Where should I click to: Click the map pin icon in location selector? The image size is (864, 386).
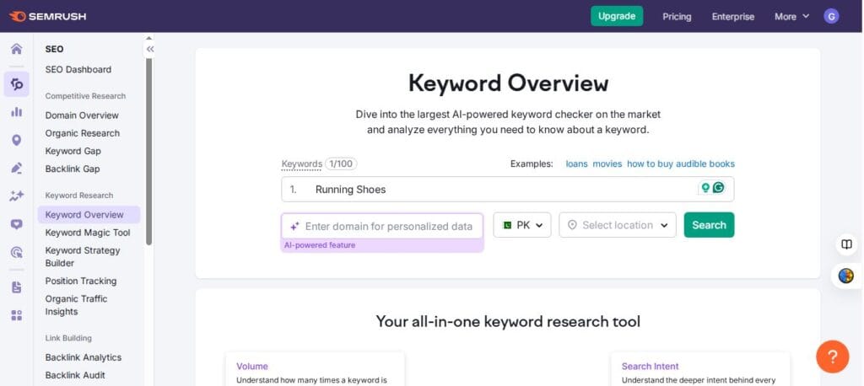(572, 225)
